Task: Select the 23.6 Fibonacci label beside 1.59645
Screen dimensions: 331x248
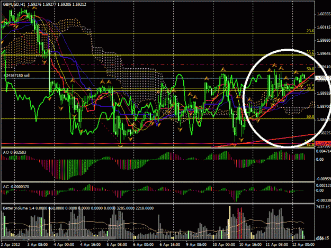Action: tap(310, 53)
